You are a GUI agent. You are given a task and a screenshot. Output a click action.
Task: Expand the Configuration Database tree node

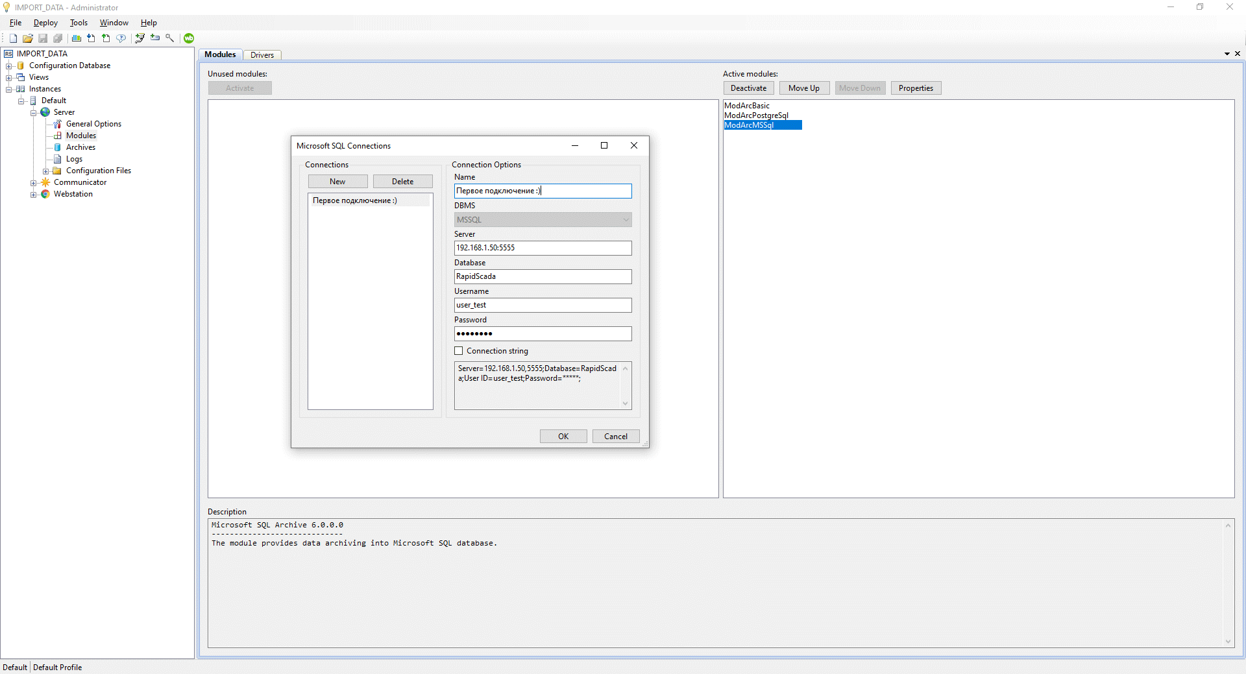[x=9, y=66]
